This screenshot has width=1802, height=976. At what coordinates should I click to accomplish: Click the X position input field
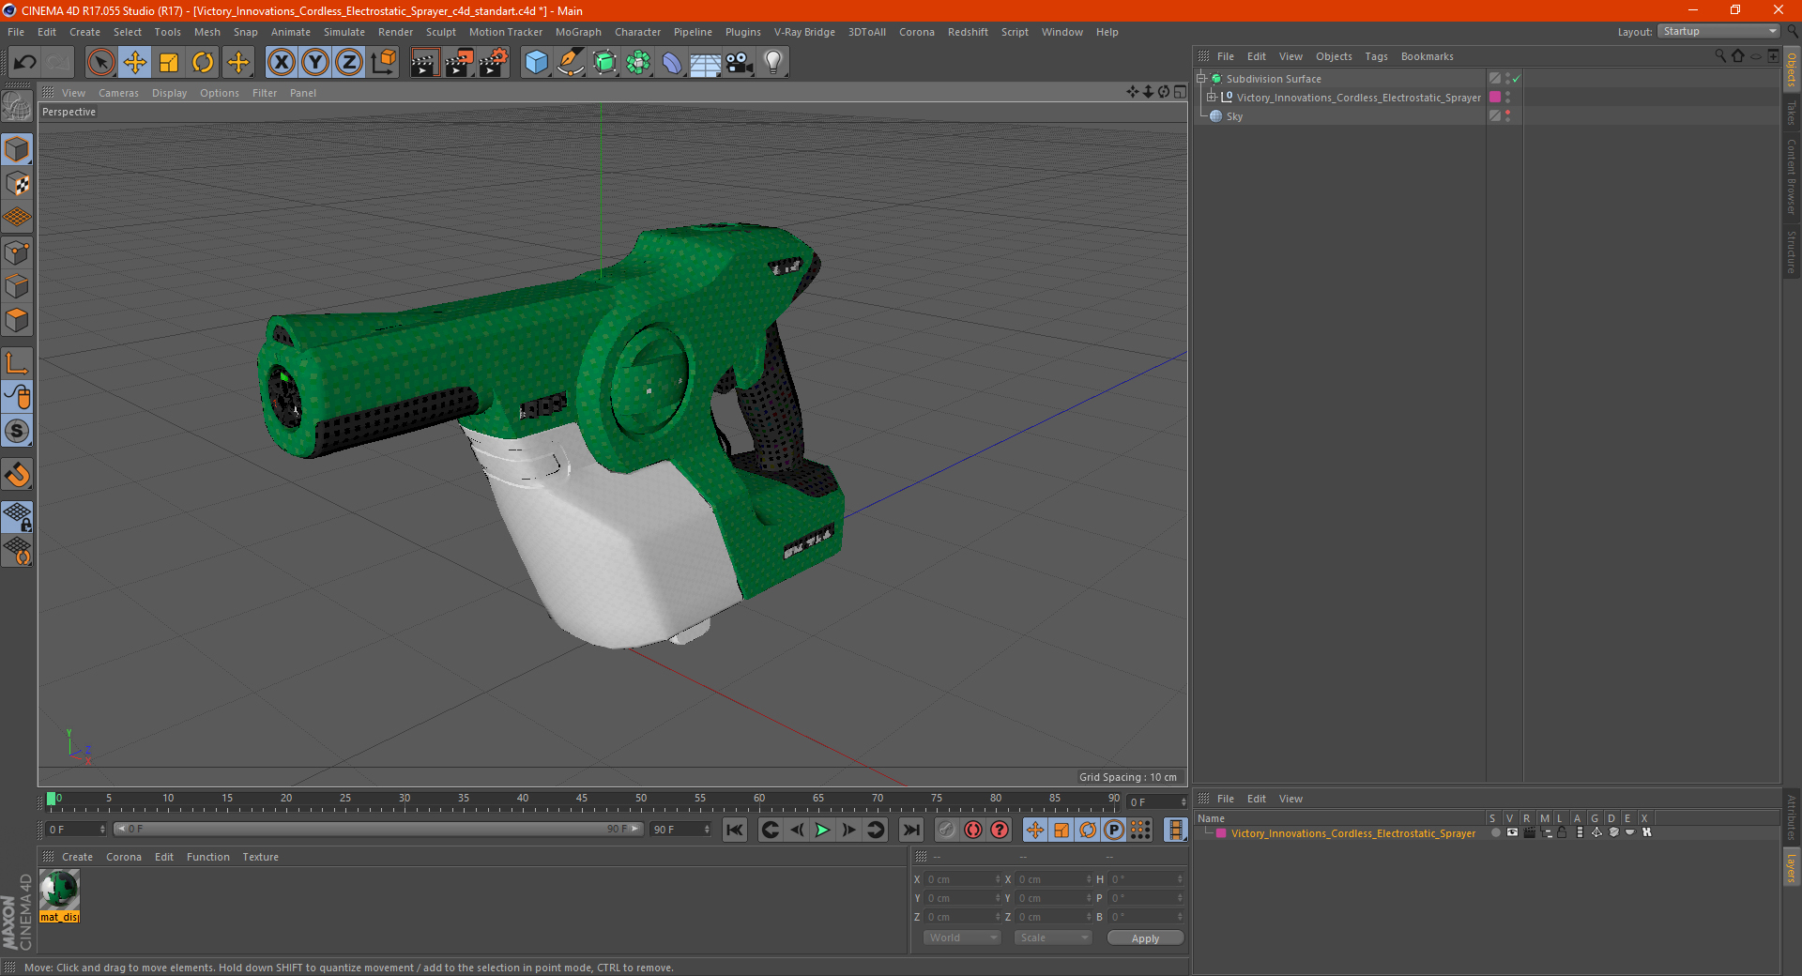pos(963,879)
